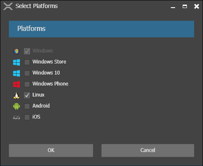Click the Windows 7 orb icon

coord(16,51)
